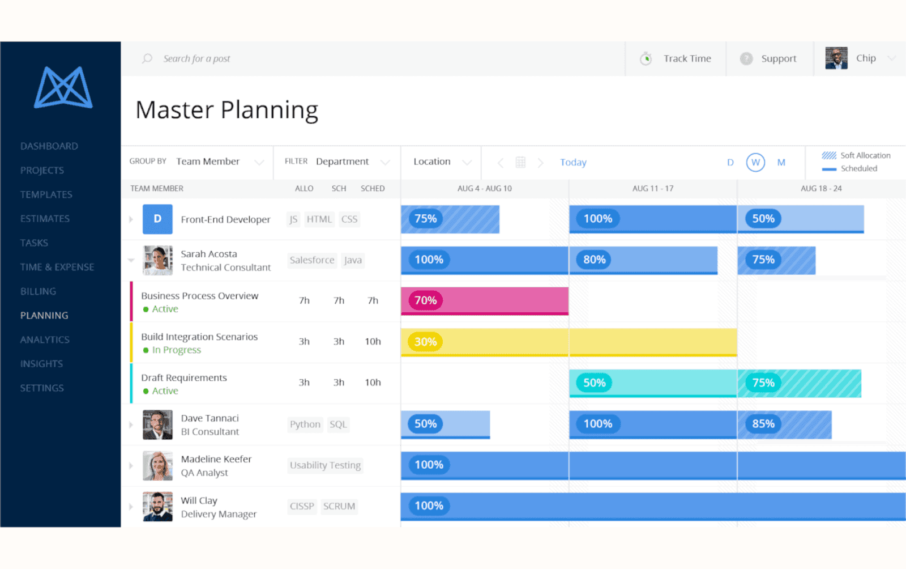Navigate to Analytics in the sidebar
Viewport: 906px width, 569px height.
click(45, 339)
